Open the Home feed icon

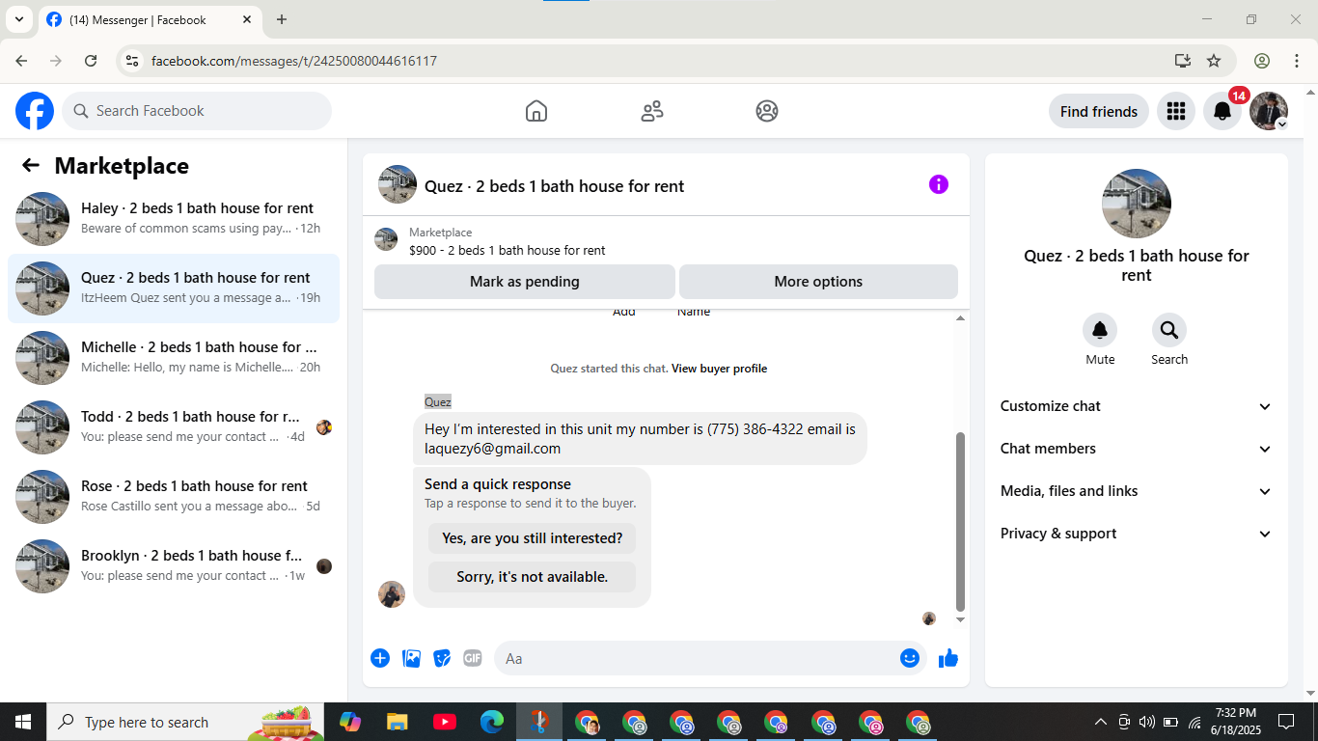tap(536, 111)
